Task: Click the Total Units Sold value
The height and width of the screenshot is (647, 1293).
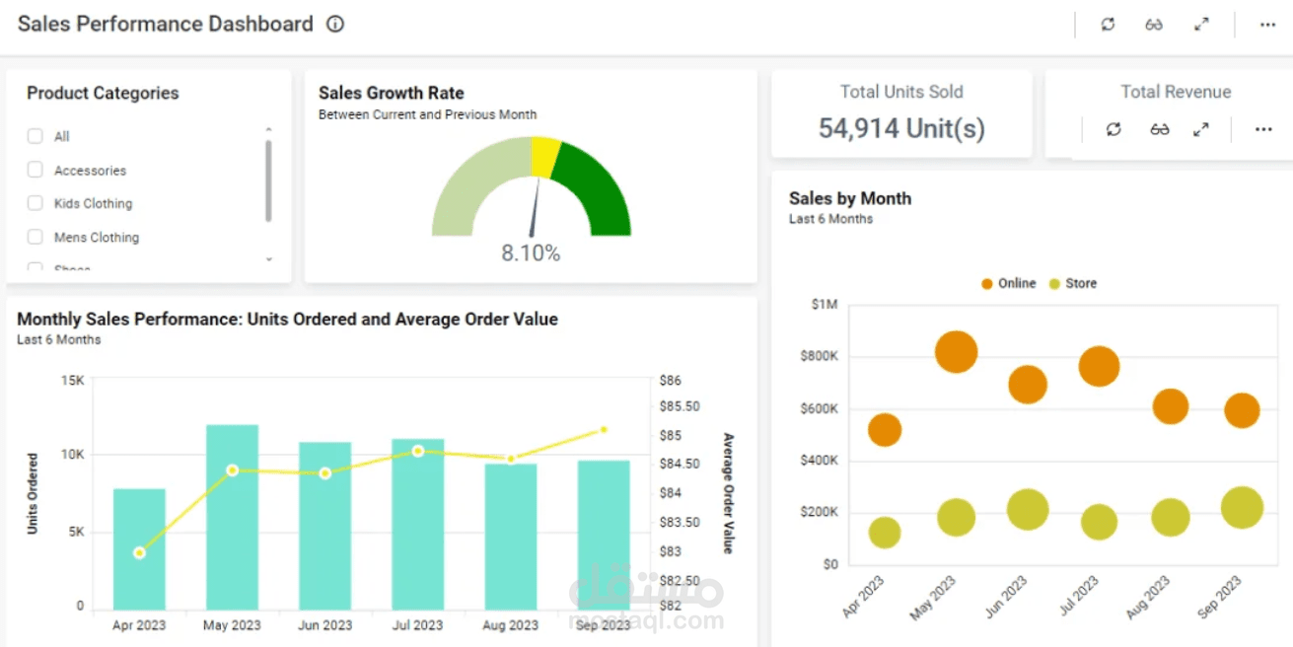Action: click(x=900, y=128)
